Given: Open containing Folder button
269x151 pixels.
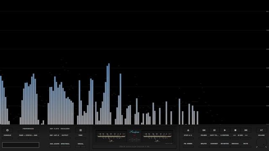Looking at the screenshot, I should click(203, 135).
